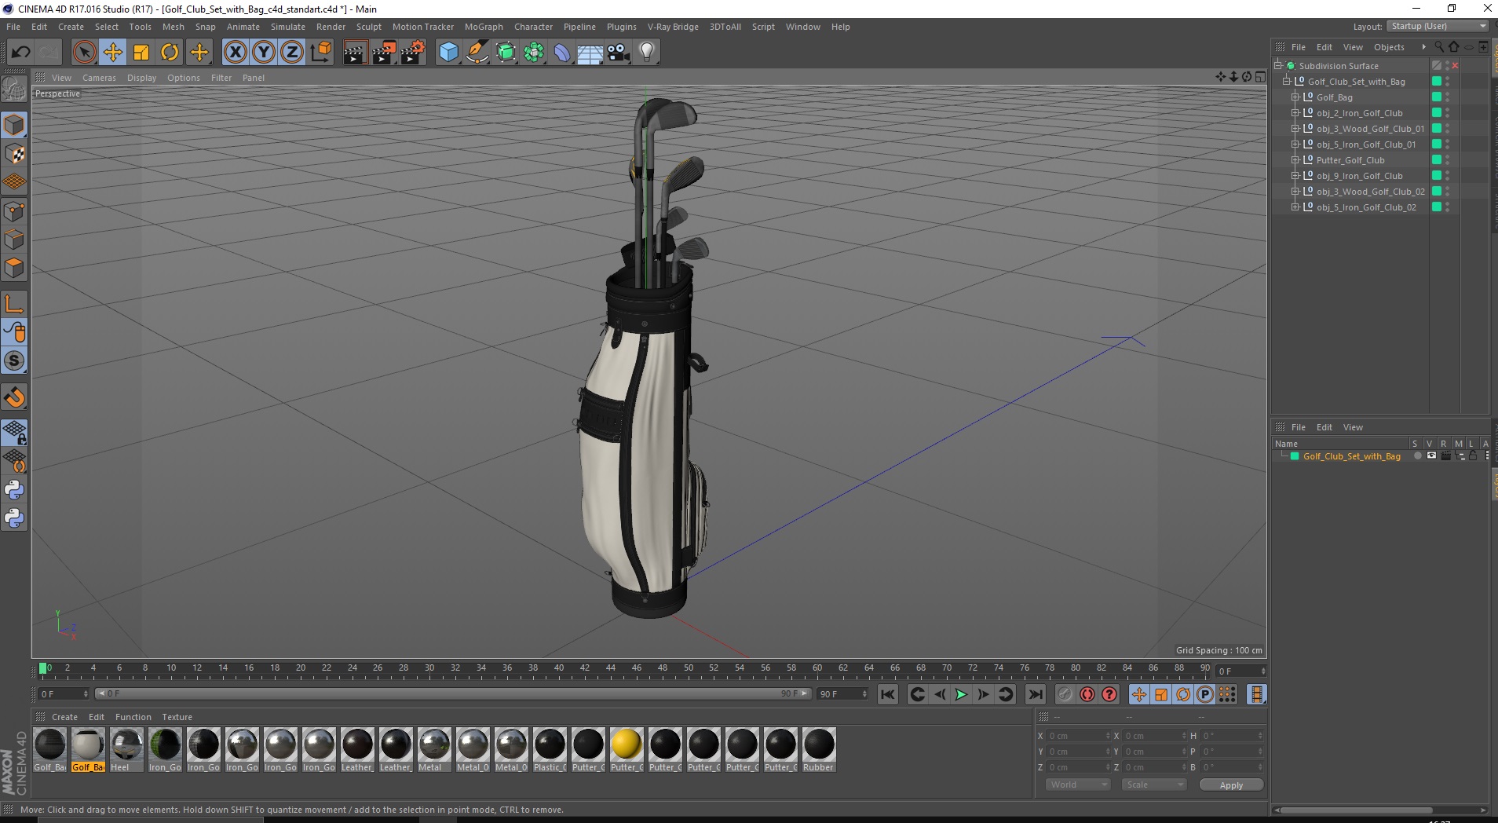Expand obj_2_Iron_Golf_Club in tree

(1295, 113)
